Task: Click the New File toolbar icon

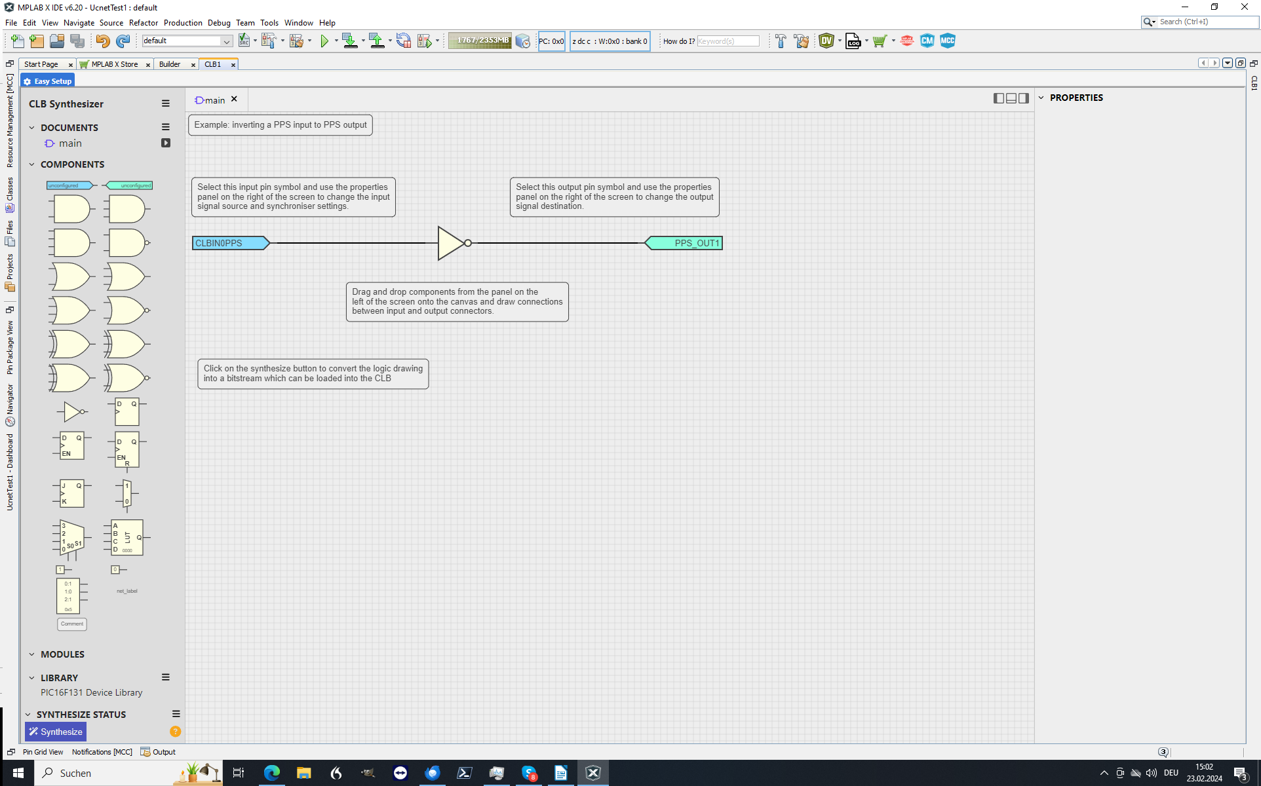Action: pyautogui.click(x=18, y=41)
